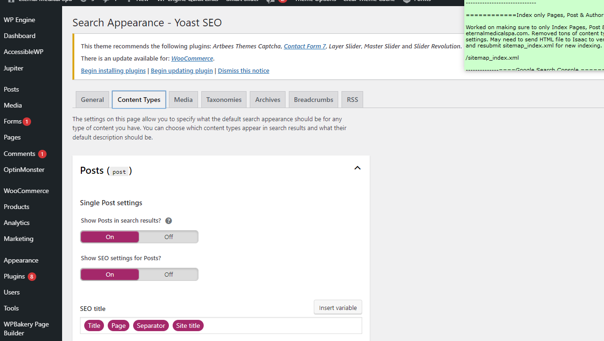Select the Site title variable tag

(x=188, y=325)
